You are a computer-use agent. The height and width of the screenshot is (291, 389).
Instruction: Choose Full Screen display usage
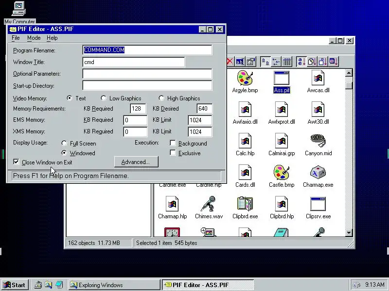[x=64, y=143]
